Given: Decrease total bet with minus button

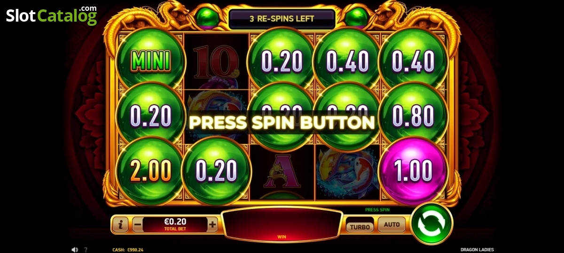Looking at the screenshot, I should pyautogui.click(x=137, y=225).
